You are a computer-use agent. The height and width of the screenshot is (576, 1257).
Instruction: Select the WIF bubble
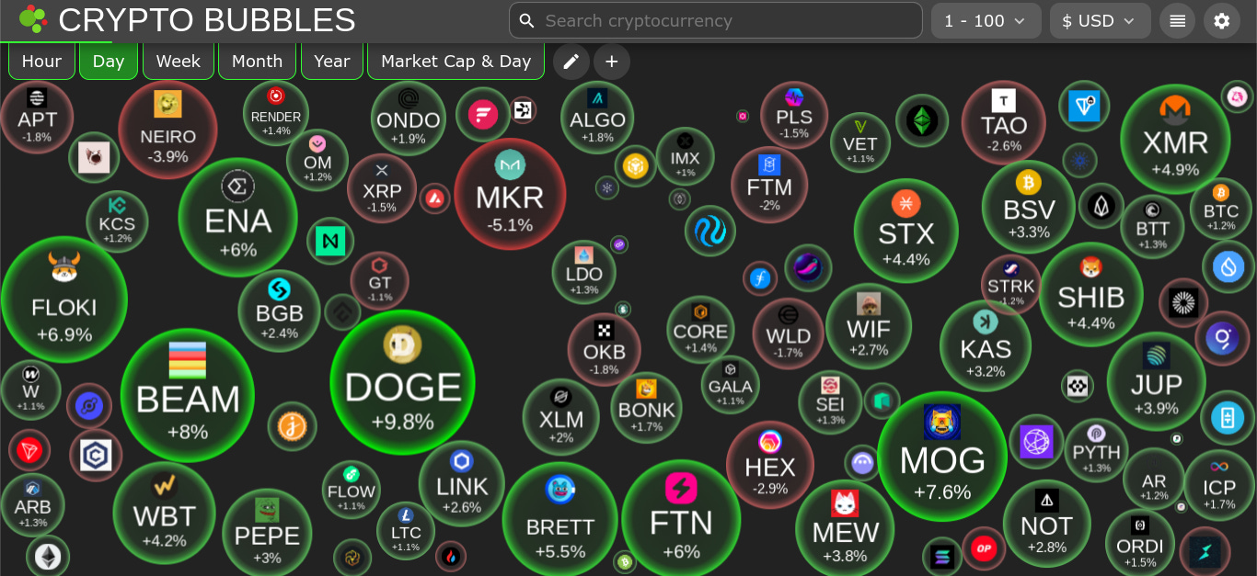click(x=869, y=327)
